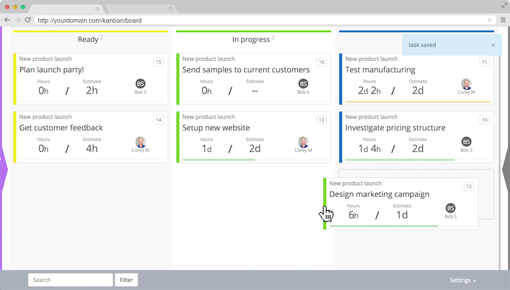This screenshot has width=510, height=290.
Task: Click Bob S avatar on Plan launch party
Action: pos(141,84)
